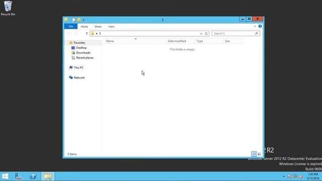The height and width of the screenshot is (181, 322).
Task: Open the address bar history dropdown
Action: [201, 34]
